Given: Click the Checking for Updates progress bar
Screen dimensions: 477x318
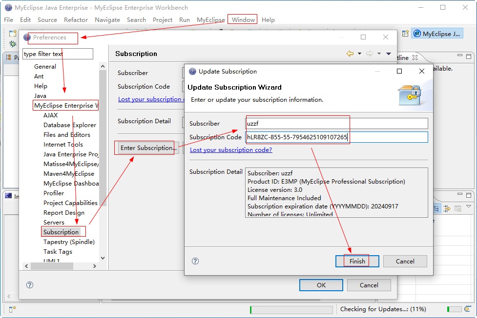Looking at the screenshot, I should click(291, 309).
